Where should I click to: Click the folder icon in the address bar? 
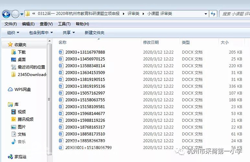28,14
